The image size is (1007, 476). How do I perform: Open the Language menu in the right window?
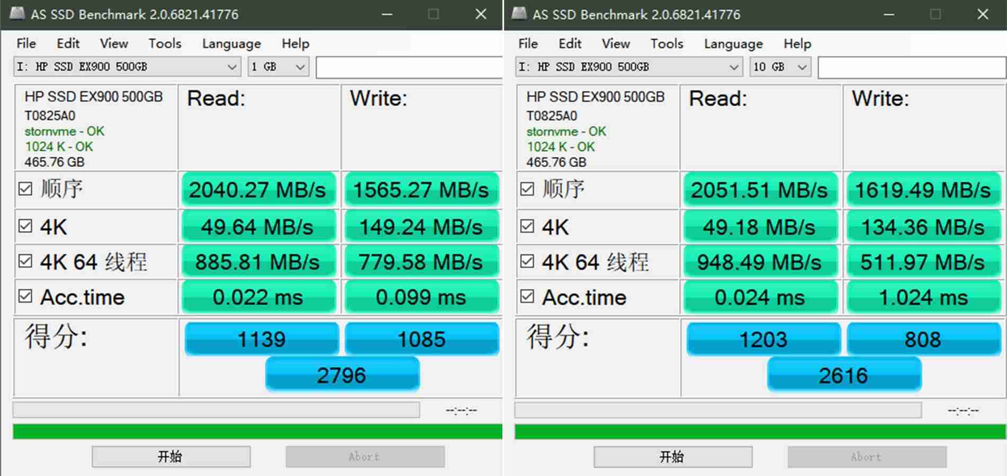click(x=733, y=43)
